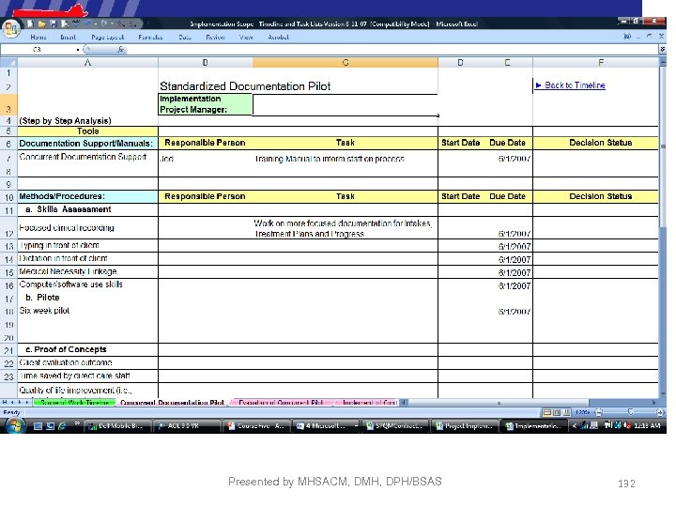The height and width of the screenshot is (507, 676).
Task: Adjust the zoom slider handle
Action: [630, 412]
